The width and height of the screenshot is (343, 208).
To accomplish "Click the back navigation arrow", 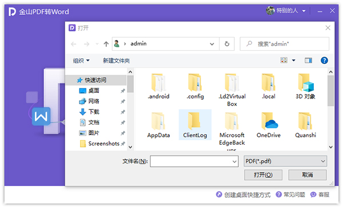I will point(74,44).
